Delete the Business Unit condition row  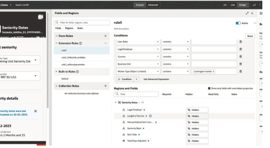click(241, 64)
